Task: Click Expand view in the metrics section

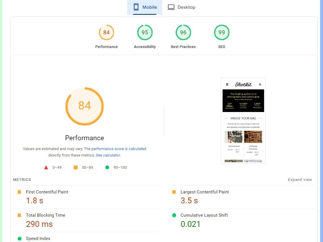Action: point(300,180)
